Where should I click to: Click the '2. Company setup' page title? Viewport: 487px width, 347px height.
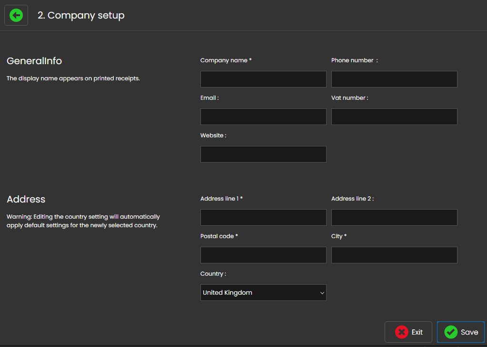[x=81, y=15]
